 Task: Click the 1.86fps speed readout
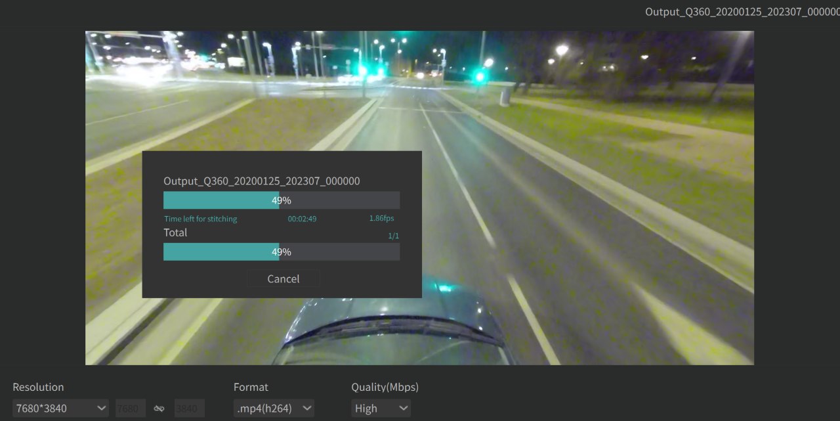click(x=381, y=218)
